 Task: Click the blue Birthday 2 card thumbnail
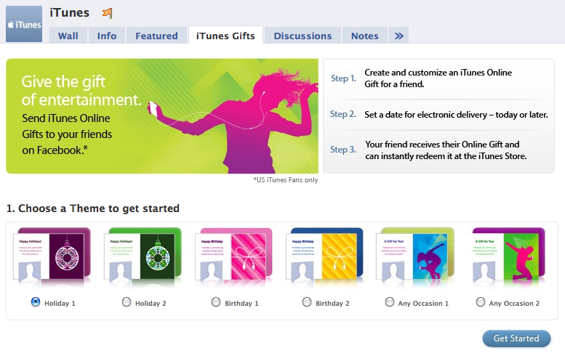[326, 257]
